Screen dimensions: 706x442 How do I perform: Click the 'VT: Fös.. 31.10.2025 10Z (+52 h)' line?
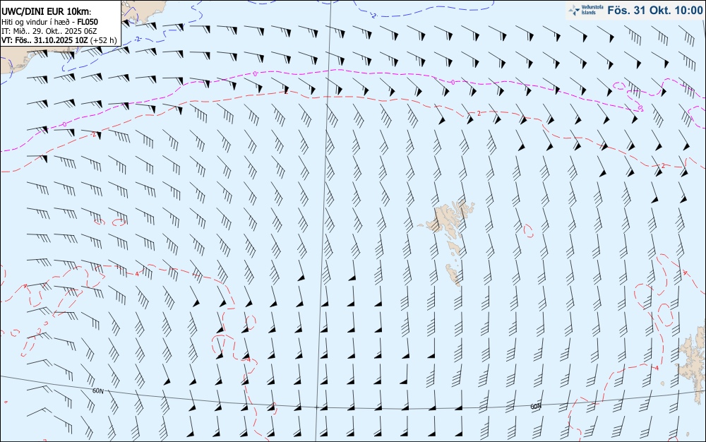coord(59,40)
